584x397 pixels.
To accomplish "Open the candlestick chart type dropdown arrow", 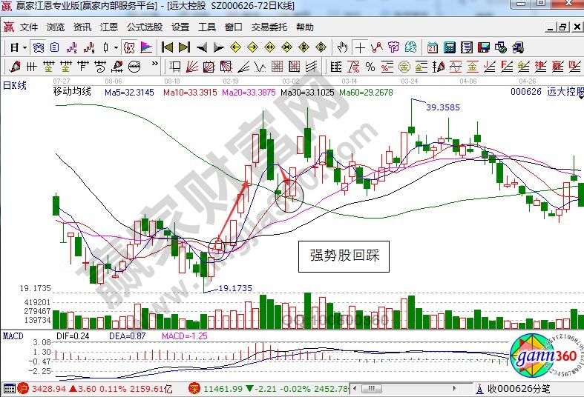I will 117,47.
